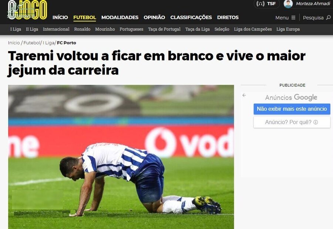Open Morteza Ahmadi profile avatar
The image size is (333, 229).
[288, 4]
